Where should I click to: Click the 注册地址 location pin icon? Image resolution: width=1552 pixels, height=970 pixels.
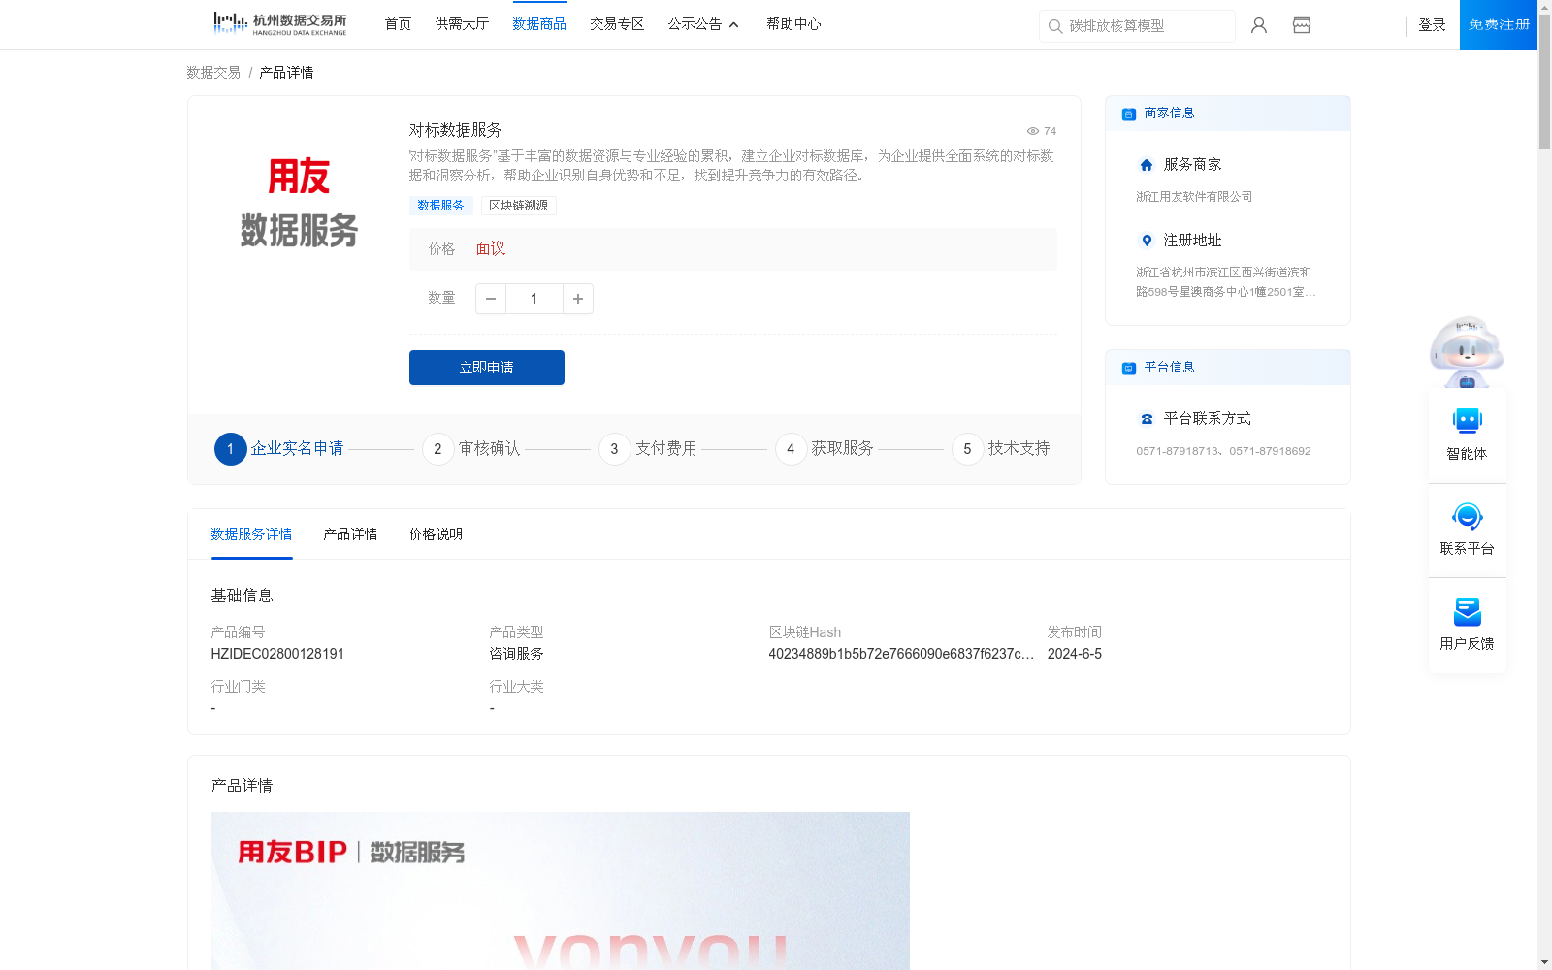click(x=1147, y=241)
